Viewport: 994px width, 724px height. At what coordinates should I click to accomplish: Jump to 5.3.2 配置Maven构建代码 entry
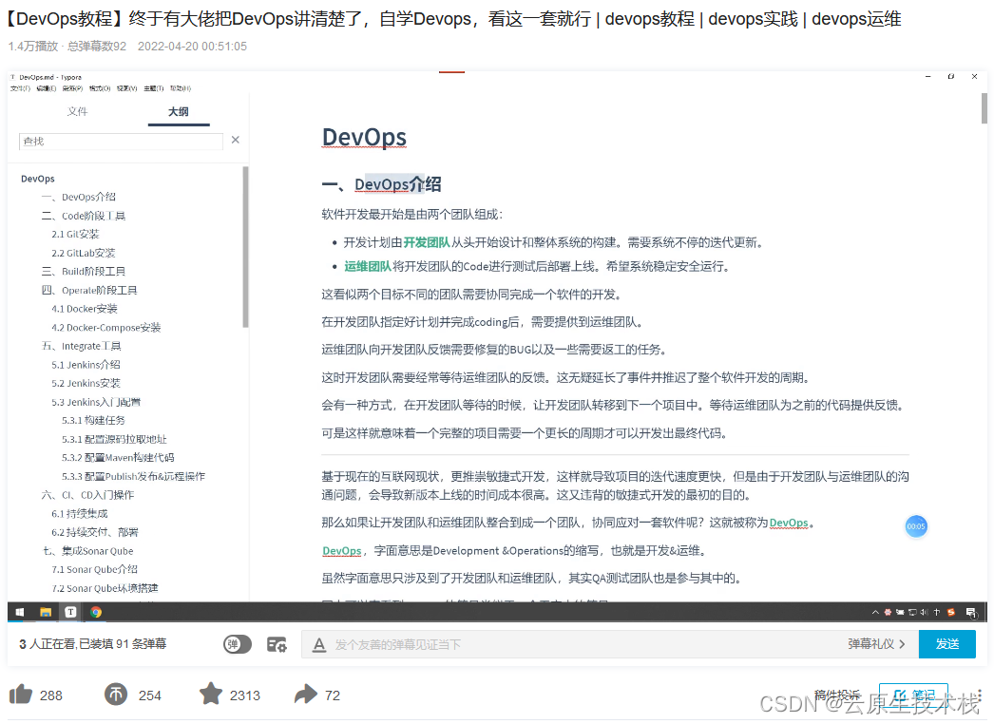point(118,458)
